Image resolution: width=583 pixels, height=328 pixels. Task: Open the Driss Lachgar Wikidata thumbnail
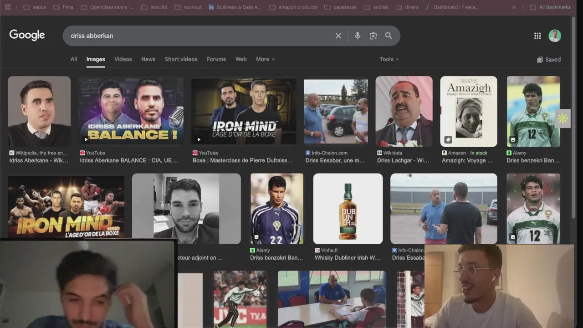[x=404, y=111]
